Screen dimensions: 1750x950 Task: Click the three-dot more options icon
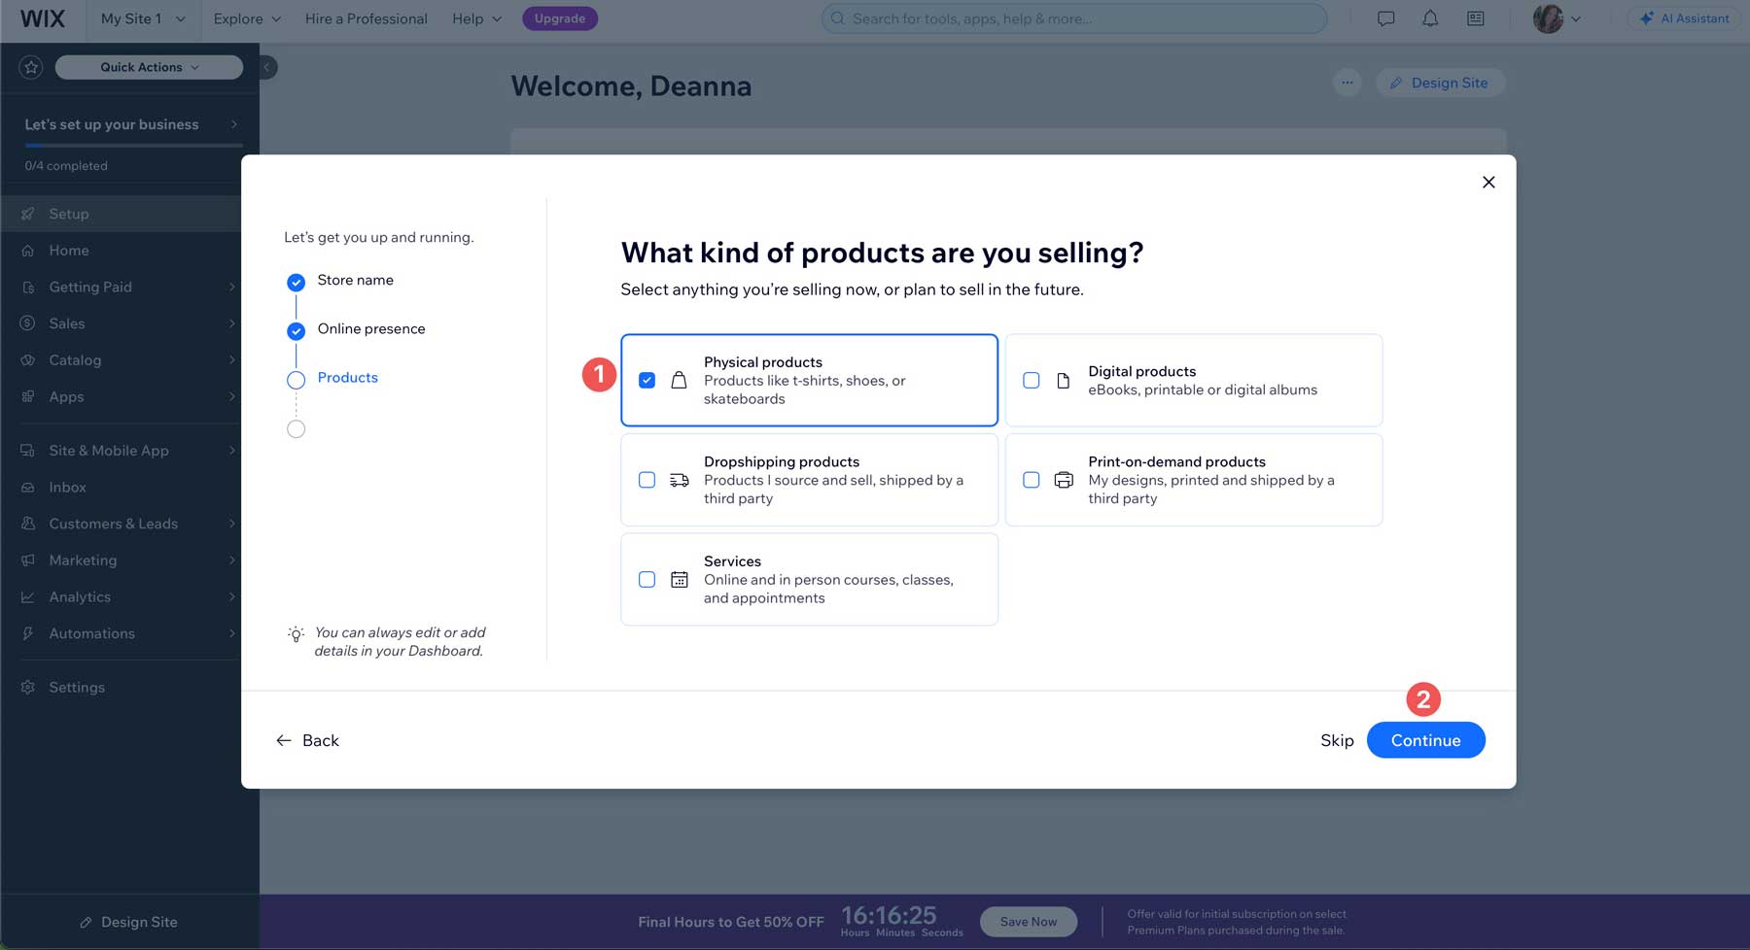click(x=1347, y=83)
